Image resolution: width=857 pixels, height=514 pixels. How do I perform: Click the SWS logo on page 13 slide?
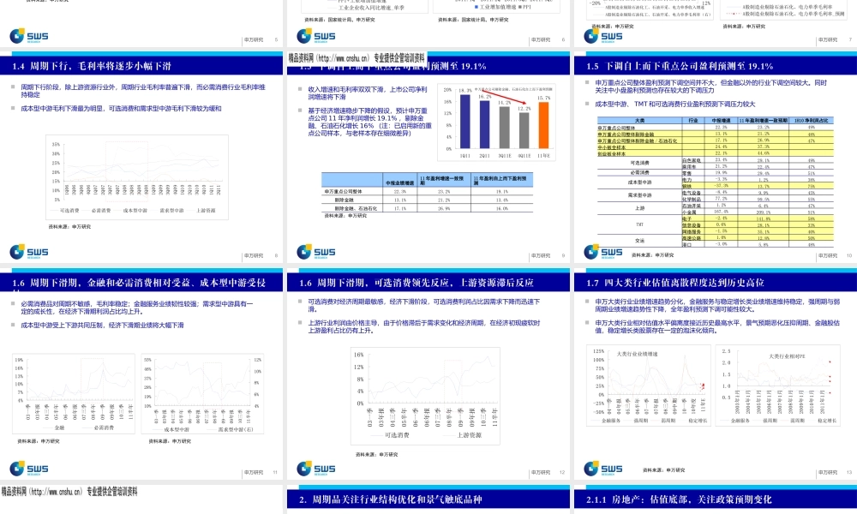pyautogui.click(x=602, y=469)
